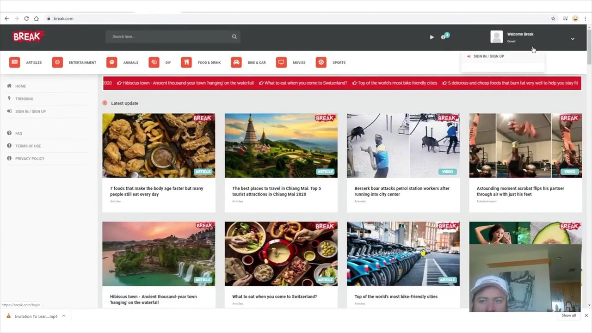Select the Sports category icon

(x=321, y=62)
